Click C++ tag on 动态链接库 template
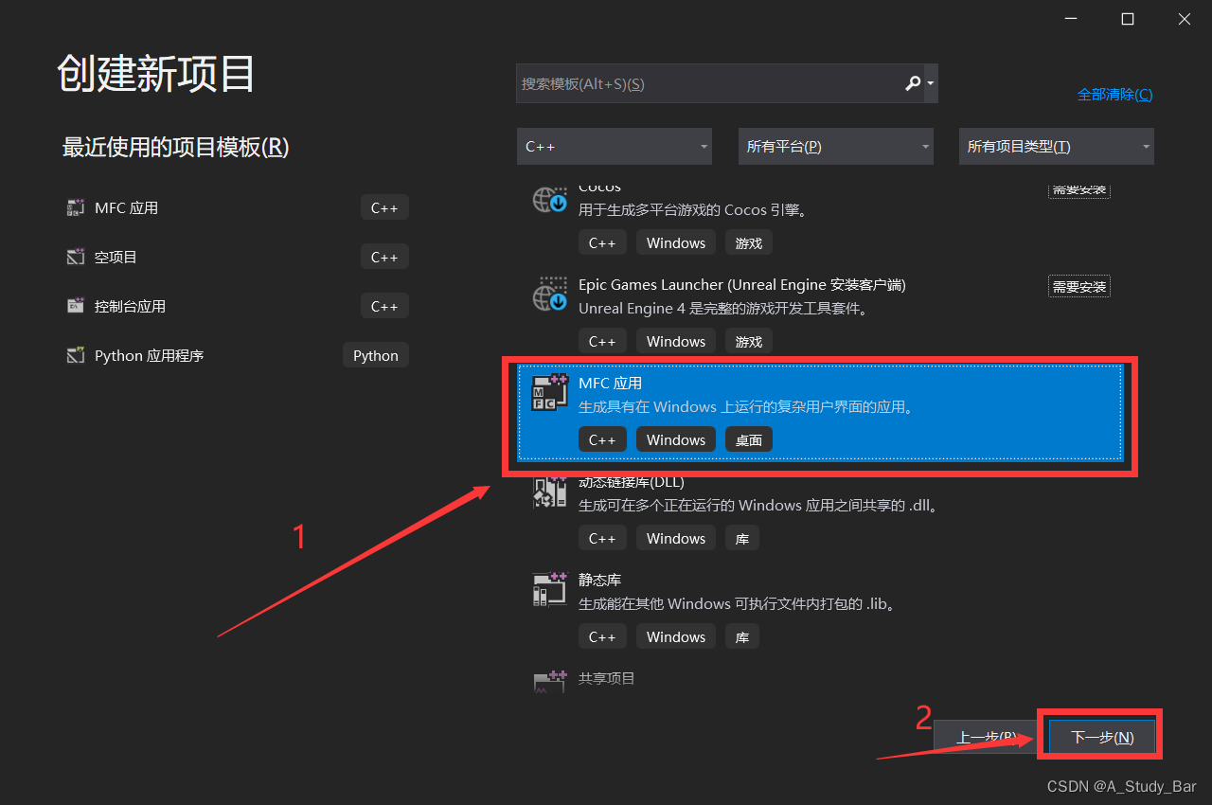 pos(602,538)
